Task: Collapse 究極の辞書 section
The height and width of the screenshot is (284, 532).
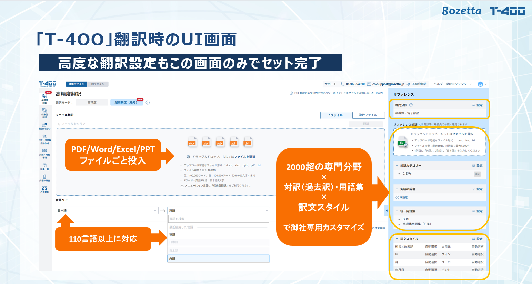Action: click(397, 189)
